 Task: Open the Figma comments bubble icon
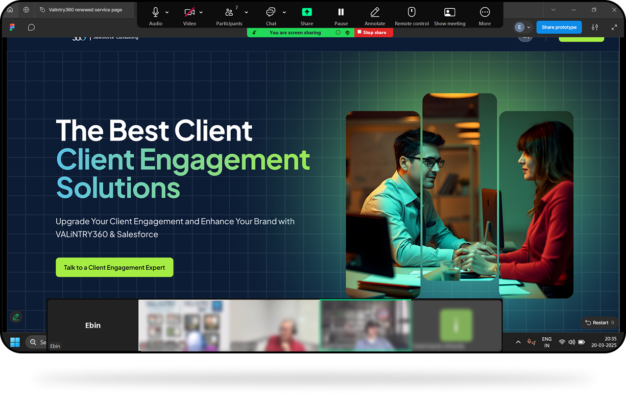click(x=31, y=27)
